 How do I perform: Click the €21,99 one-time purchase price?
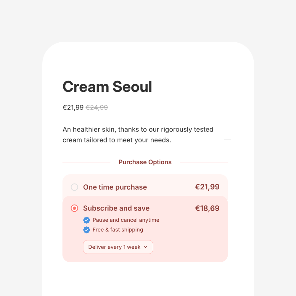click(x=207, y=187)
